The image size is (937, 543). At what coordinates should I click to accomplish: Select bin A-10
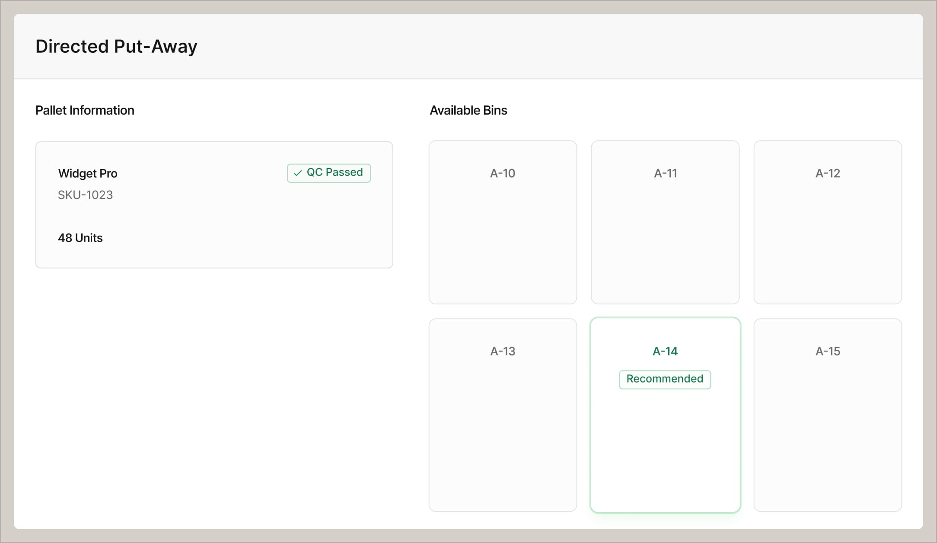point(502,221)
